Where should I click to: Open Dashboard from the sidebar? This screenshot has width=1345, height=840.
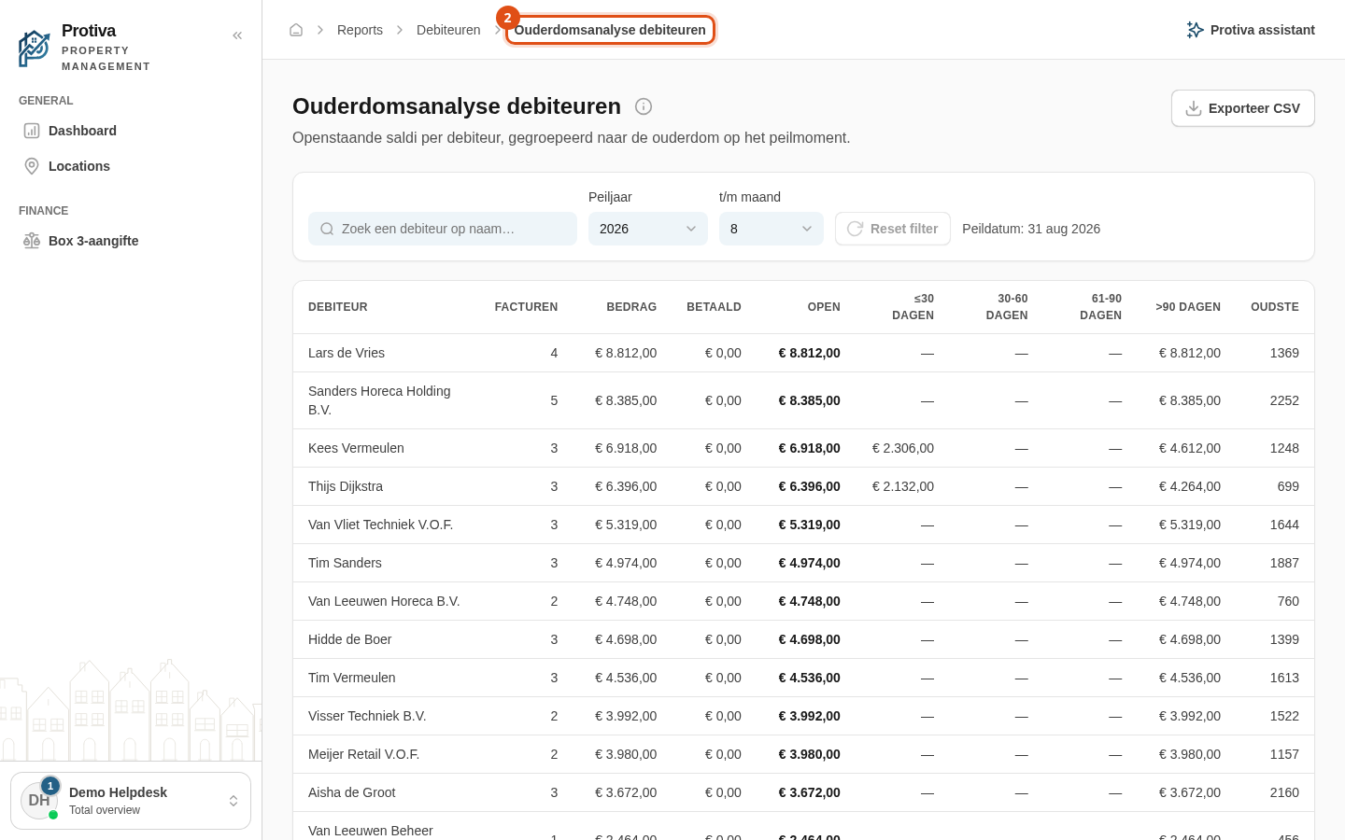coord(131,131)
